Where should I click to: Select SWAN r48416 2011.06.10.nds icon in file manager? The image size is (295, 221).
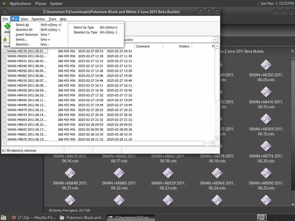click(x=266, y=92)
